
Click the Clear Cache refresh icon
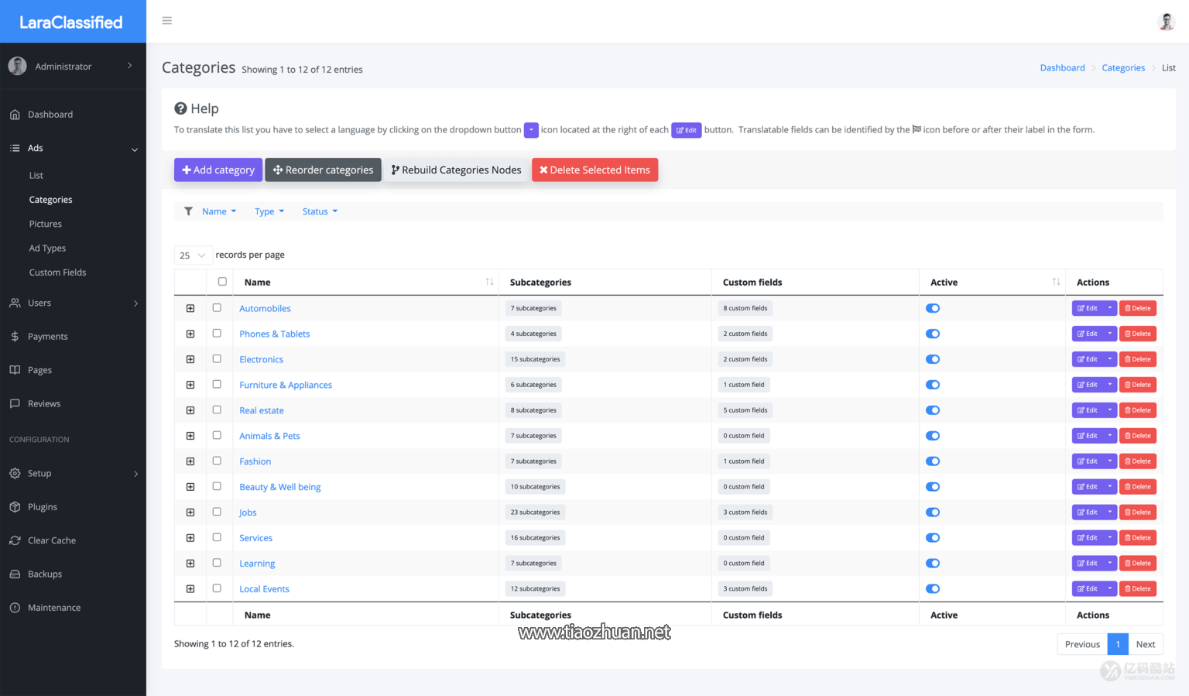(x=15, y=540)
